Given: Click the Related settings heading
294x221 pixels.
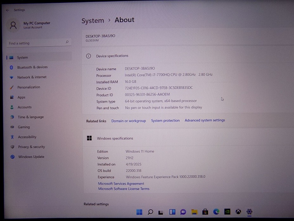Looking at the screenshot, I should [96, 204].
